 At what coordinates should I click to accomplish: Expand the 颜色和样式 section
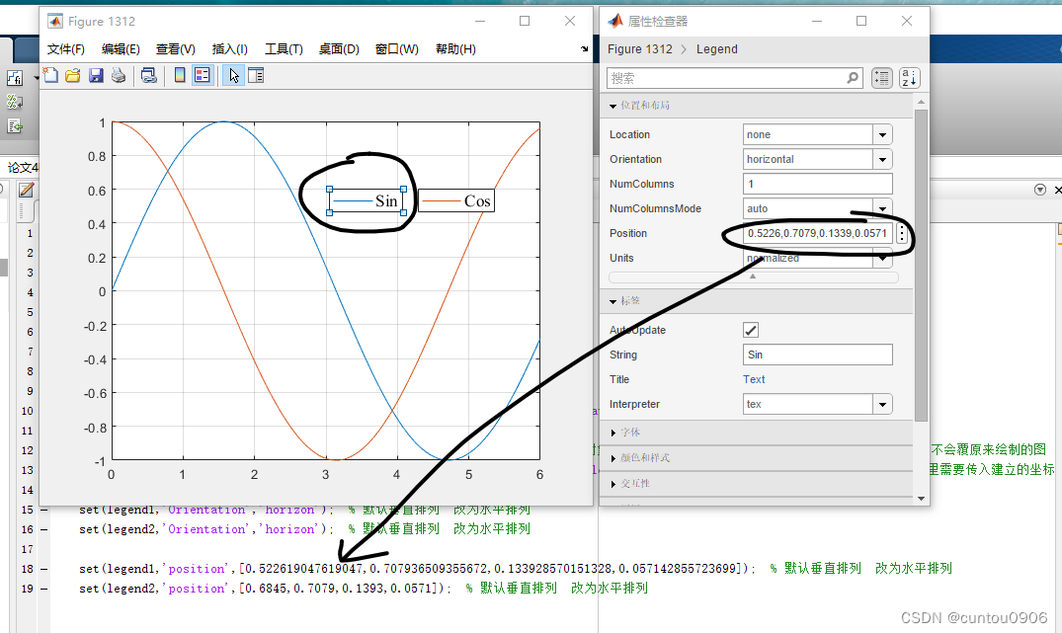(x=613, y=458)
